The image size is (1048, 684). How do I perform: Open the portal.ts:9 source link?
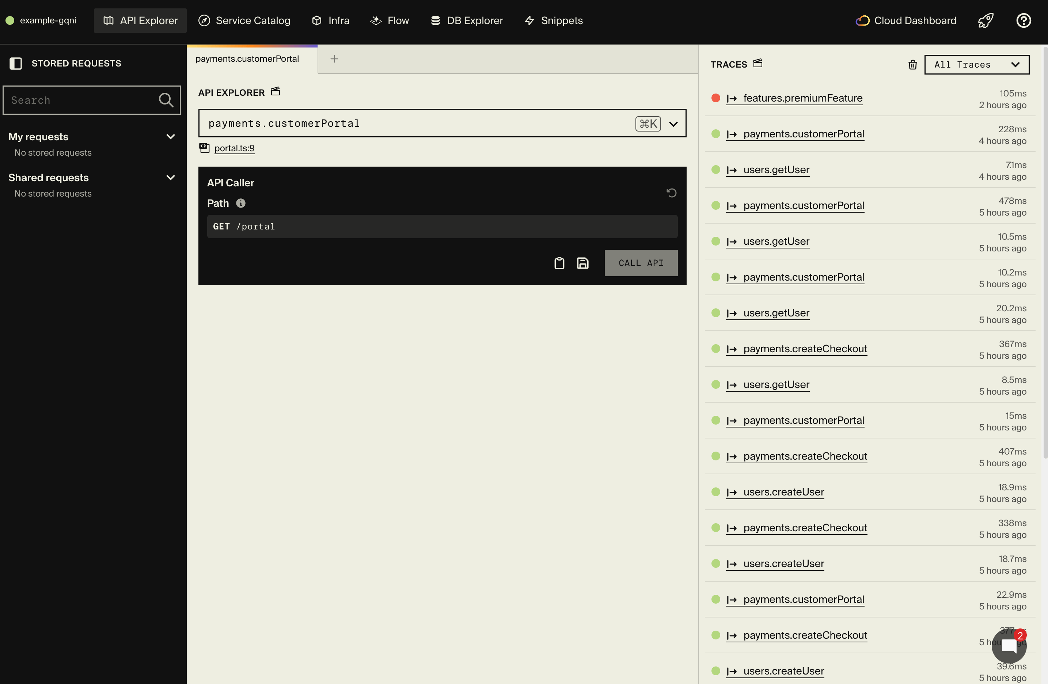(x=234, y=148)
